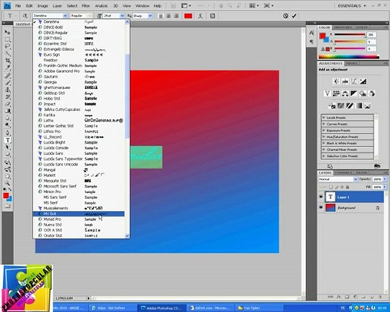The image size is (390, 312).
Task: Toggle lock position in Layers panel
Action: (342, 187)
